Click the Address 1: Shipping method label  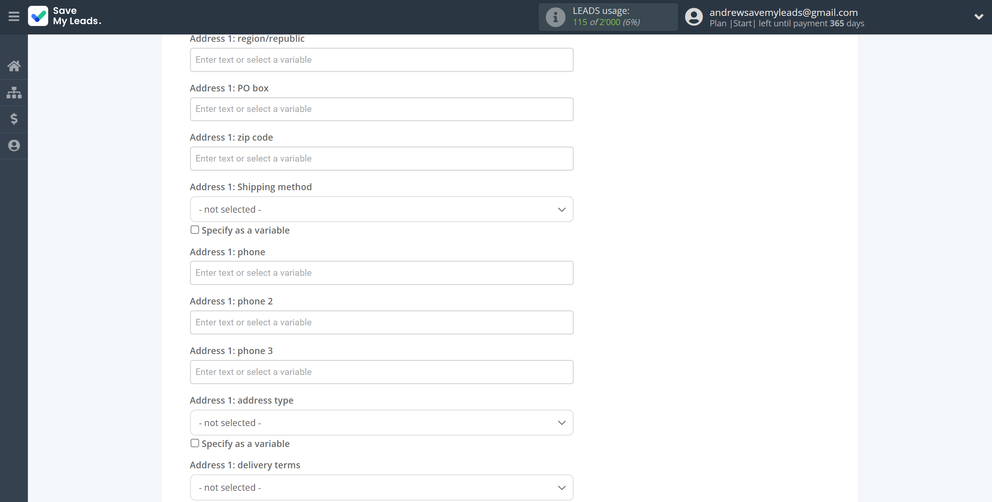pos(251,187)
